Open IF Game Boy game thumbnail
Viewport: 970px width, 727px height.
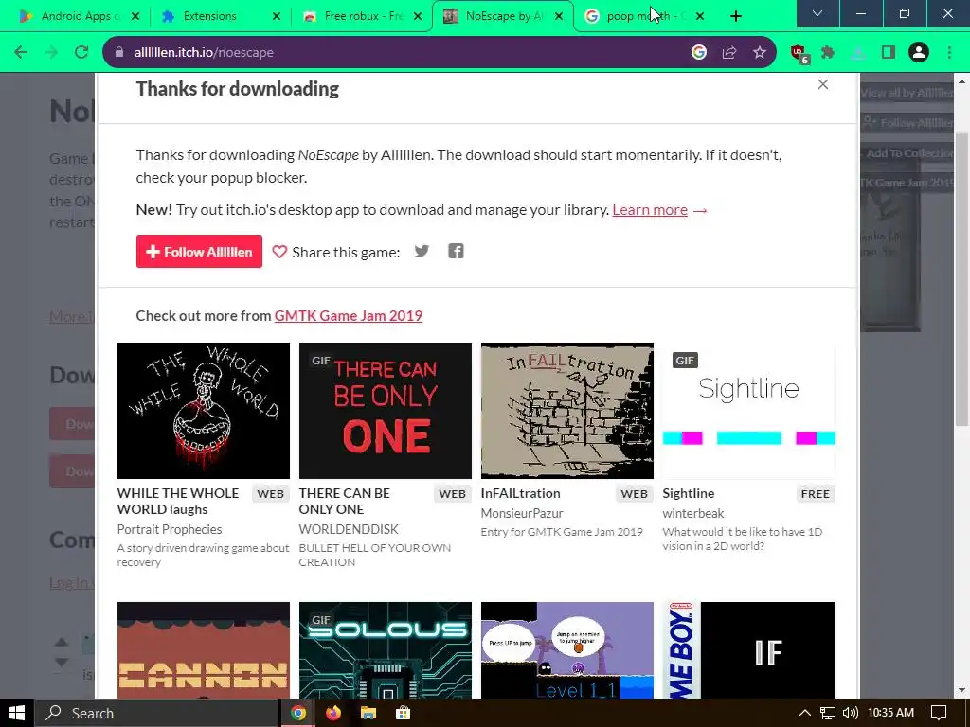[x=749, y=650]
